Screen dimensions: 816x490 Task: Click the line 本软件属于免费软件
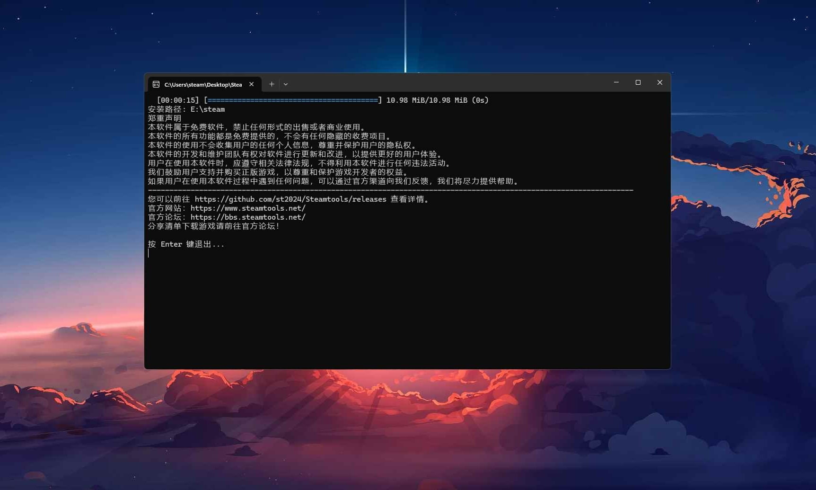257,127
